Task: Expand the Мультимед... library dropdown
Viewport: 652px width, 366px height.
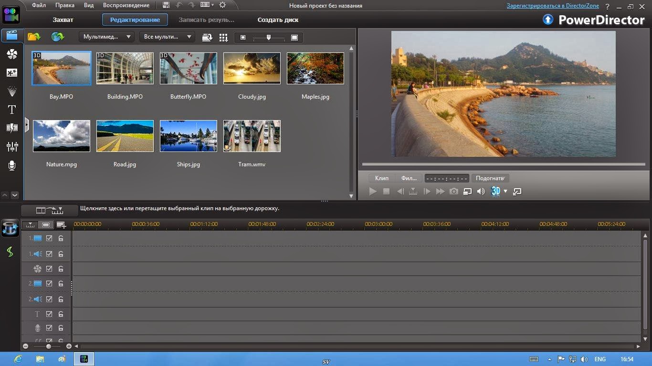Action: (107, 37)
